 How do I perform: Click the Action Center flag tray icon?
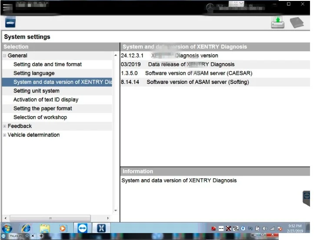280,229
